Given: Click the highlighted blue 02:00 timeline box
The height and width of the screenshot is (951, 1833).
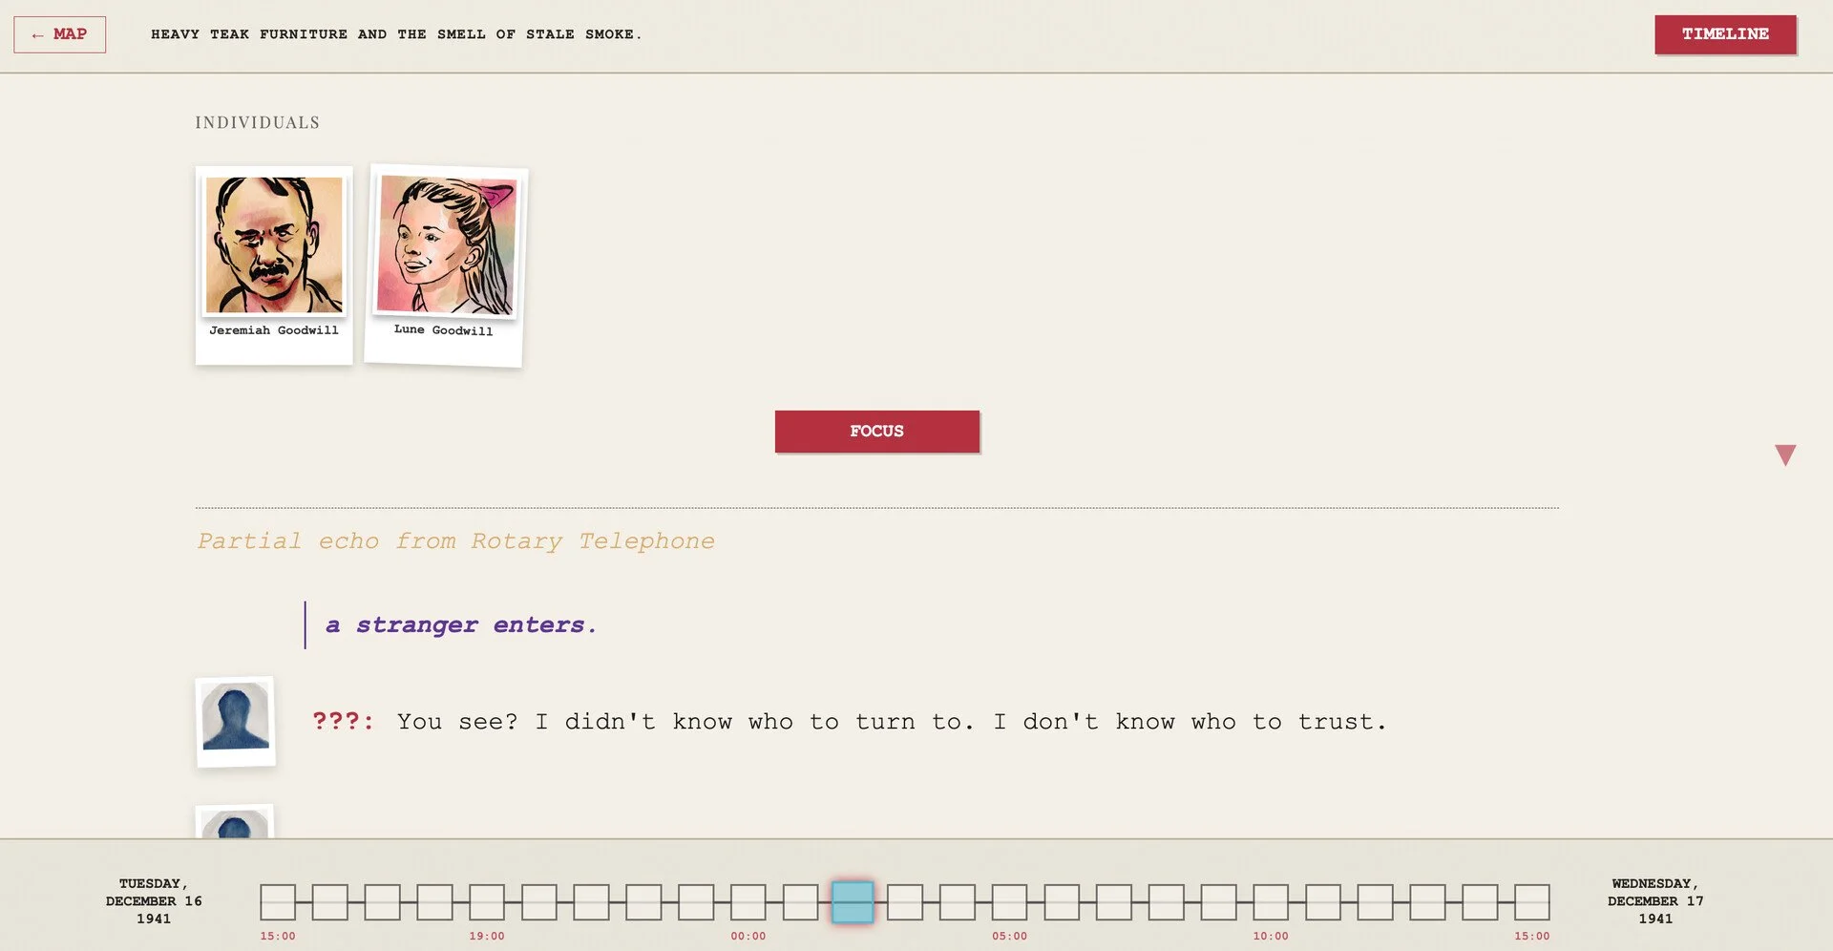Looking at the screenshot, I should [x=853, y=902].
